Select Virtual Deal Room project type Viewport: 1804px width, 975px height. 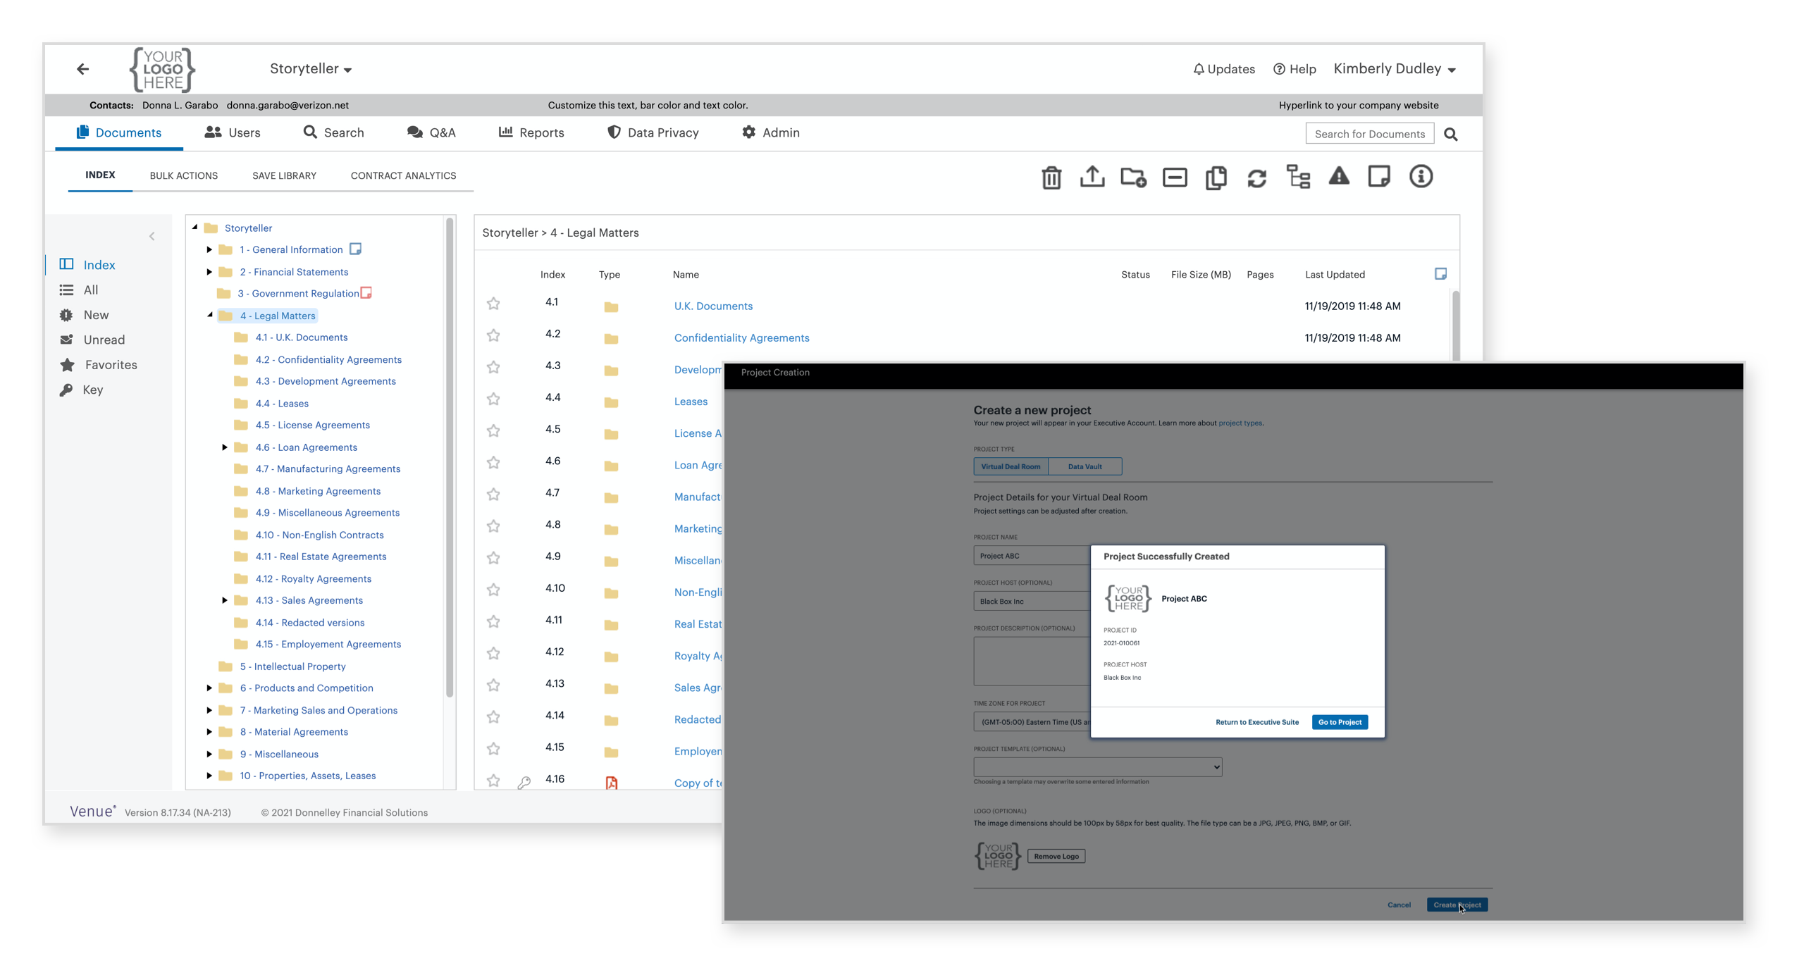pos(1010,466)
